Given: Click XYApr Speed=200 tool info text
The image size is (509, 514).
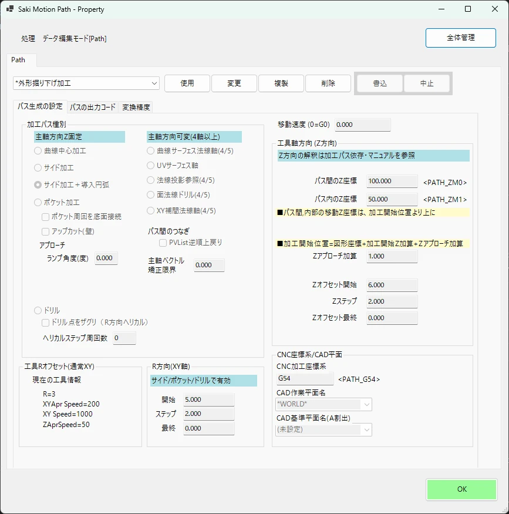Looking at the screenshot, I should coord(71,404).
